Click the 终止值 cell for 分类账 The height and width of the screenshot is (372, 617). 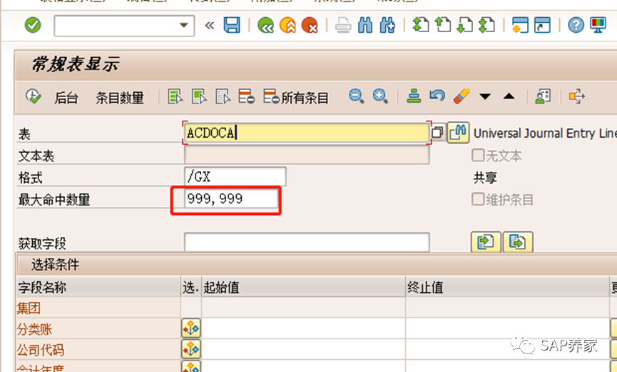point(507,328)
